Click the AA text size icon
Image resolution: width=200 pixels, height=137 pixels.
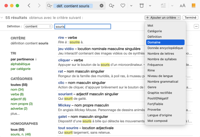click(x=183, y=6)
